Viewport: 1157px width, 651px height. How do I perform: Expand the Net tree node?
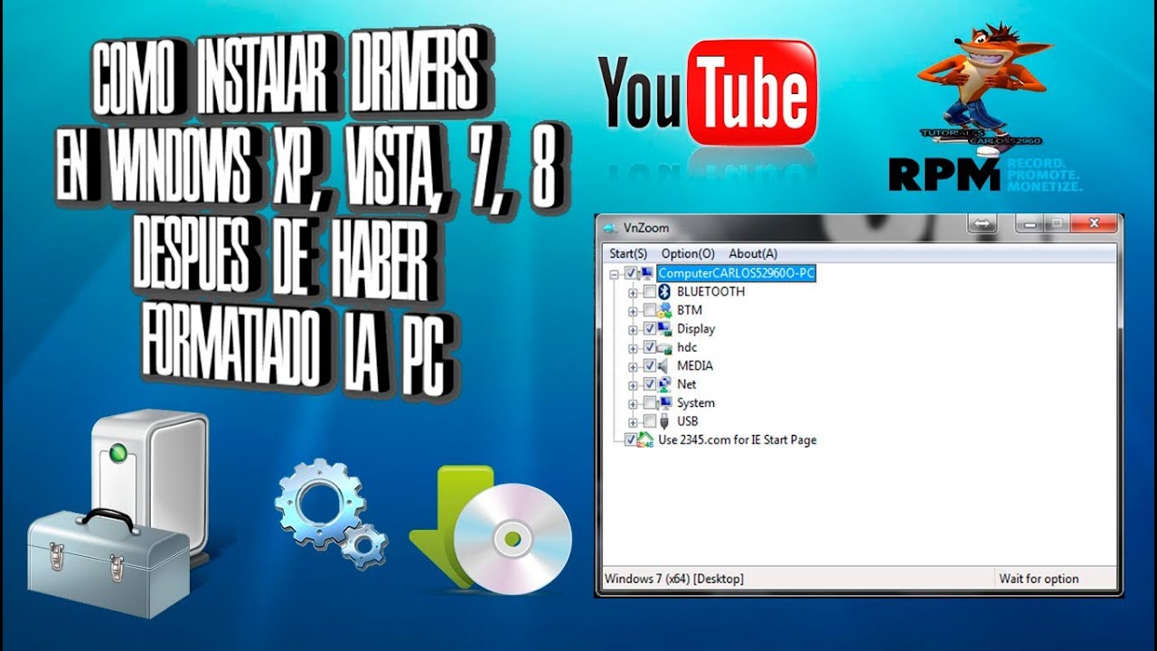tap(633, 385)
